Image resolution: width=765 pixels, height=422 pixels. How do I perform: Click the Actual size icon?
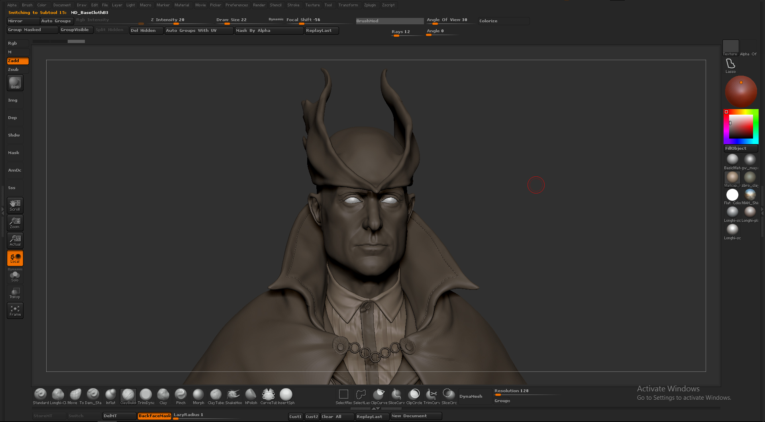[15, 240]
